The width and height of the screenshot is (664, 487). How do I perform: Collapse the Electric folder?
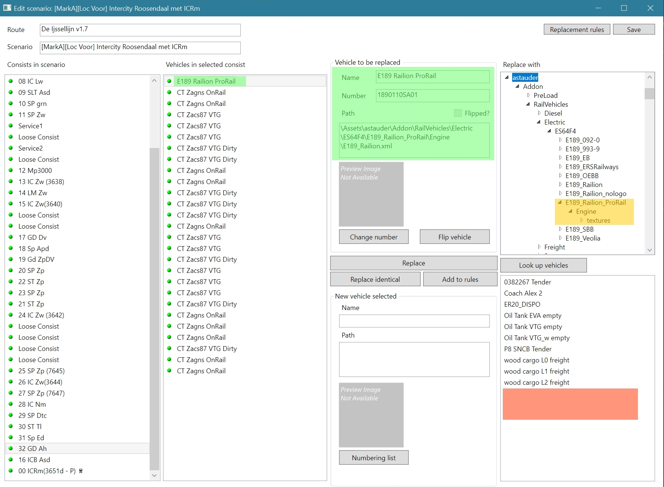[x=539, y=122]
